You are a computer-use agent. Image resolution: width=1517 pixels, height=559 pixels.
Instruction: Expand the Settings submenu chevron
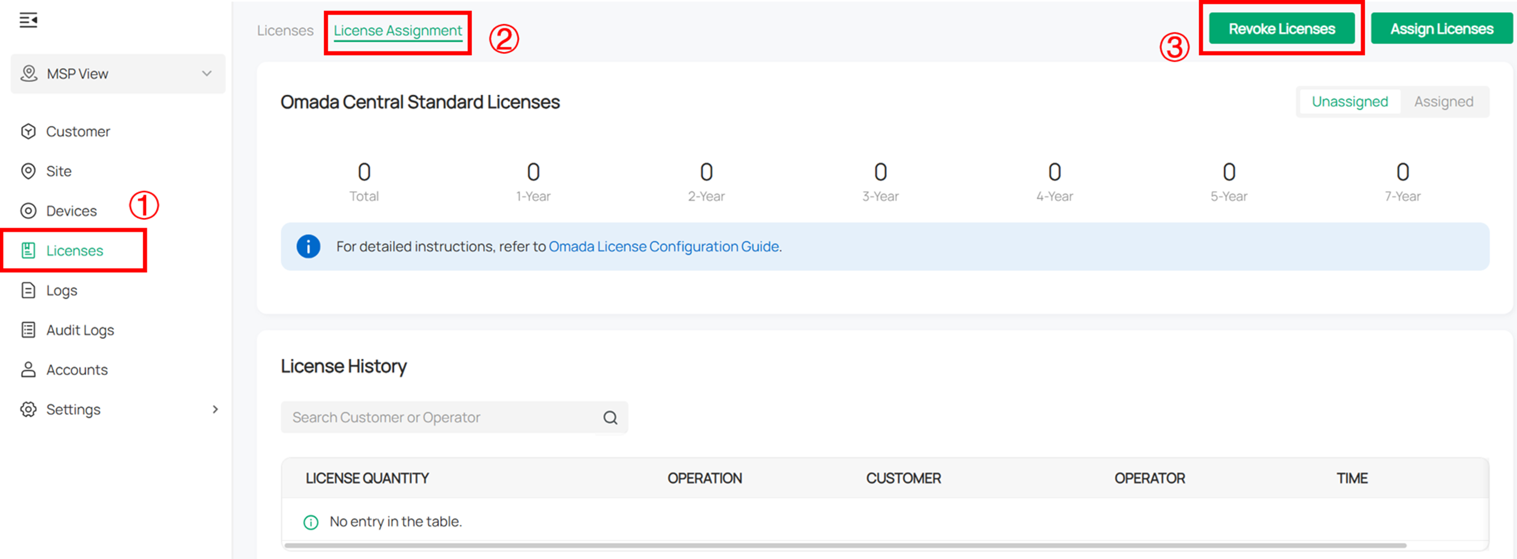coord(215,409)
